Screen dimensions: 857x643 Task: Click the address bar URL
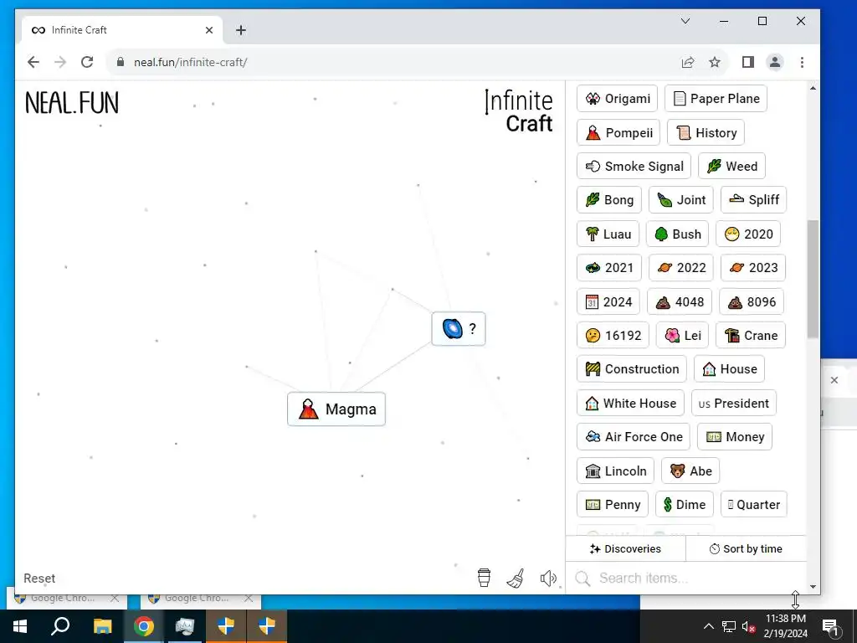(x=190, y=62)
